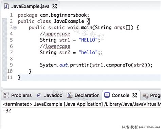The image size is (161, 129).
Task: Click the //uppercase comment
Action: 55,34
